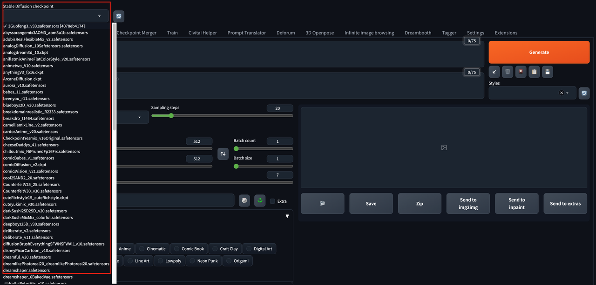Switch to the Deforum tab
The height and width of the screenshot is (285, 596).
point(286,33)
